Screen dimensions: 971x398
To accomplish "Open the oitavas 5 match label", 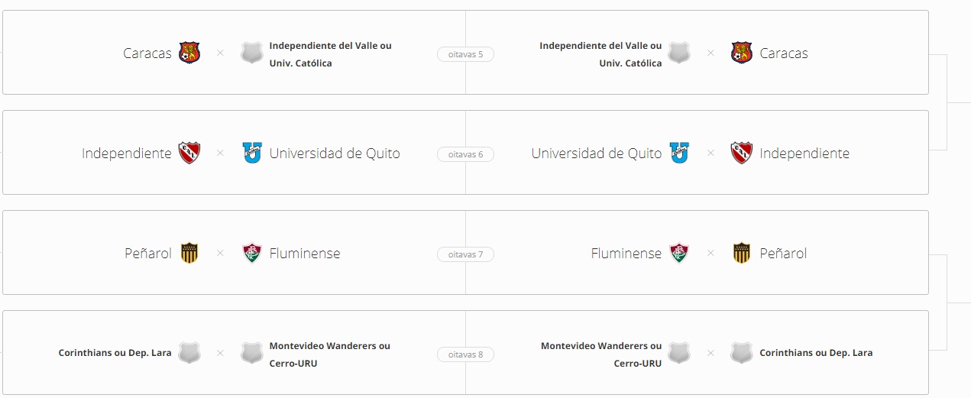I will (x=465, y=54).
